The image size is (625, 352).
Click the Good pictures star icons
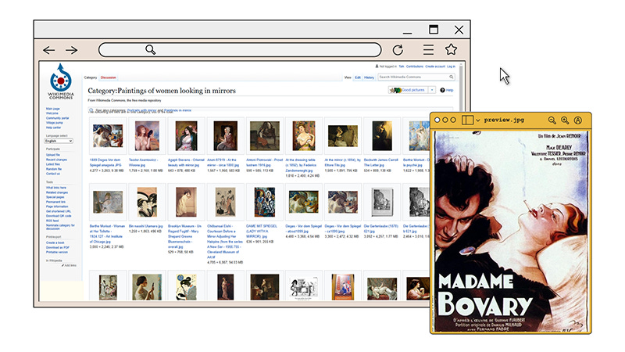click(395, 90)
